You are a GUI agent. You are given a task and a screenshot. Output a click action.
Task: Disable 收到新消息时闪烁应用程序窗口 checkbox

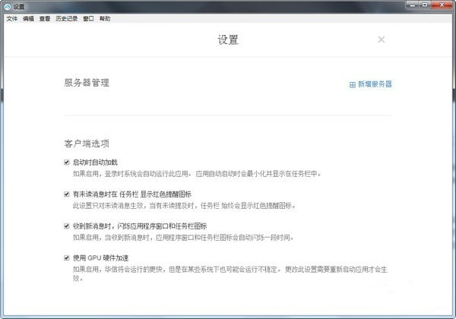coord(67,226)
